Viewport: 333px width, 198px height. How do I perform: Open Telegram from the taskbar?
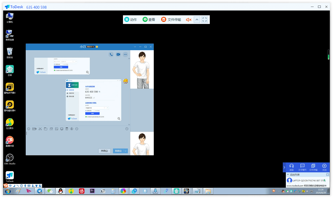40,191
